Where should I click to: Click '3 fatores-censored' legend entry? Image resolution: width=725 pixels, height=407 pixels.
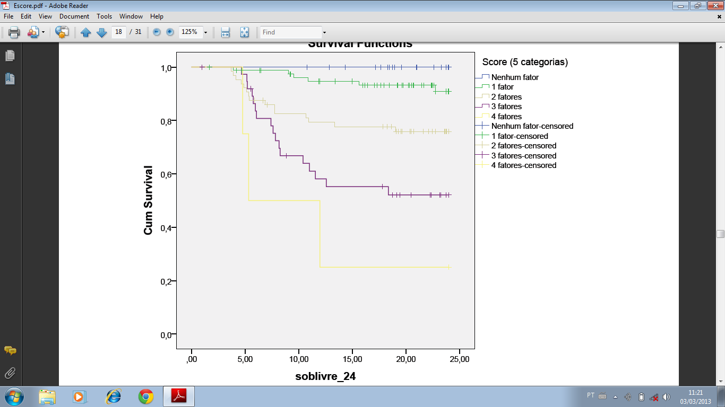[524, 156]
